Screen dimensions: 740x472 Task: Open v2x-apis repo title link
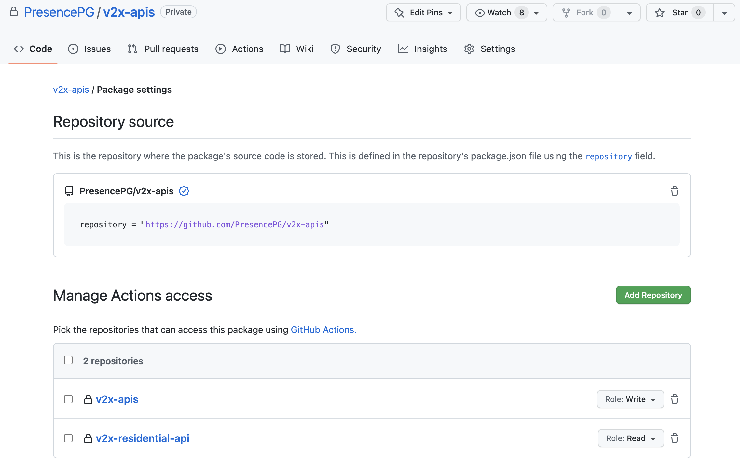click(x=129, y=12)
